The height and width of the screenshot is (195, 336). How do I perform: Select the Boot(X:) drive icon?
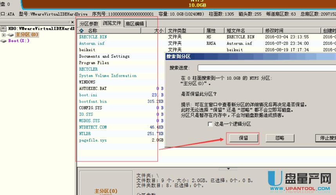tap(4, 41)
